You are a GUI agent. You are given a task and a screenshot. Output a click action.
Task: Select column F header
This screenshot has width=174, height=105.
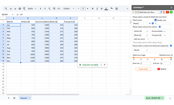[x=85, y=18]
